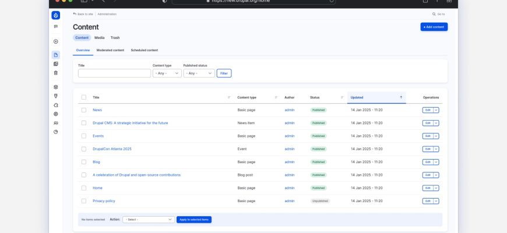This screenshot has width=507, height=233.
Task: Open the People users icon in sidebar
Action: (x=56, y=123)
